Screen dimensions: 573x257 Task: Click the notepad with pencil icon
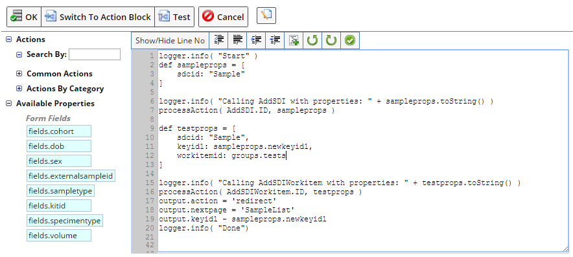[266, 16]
